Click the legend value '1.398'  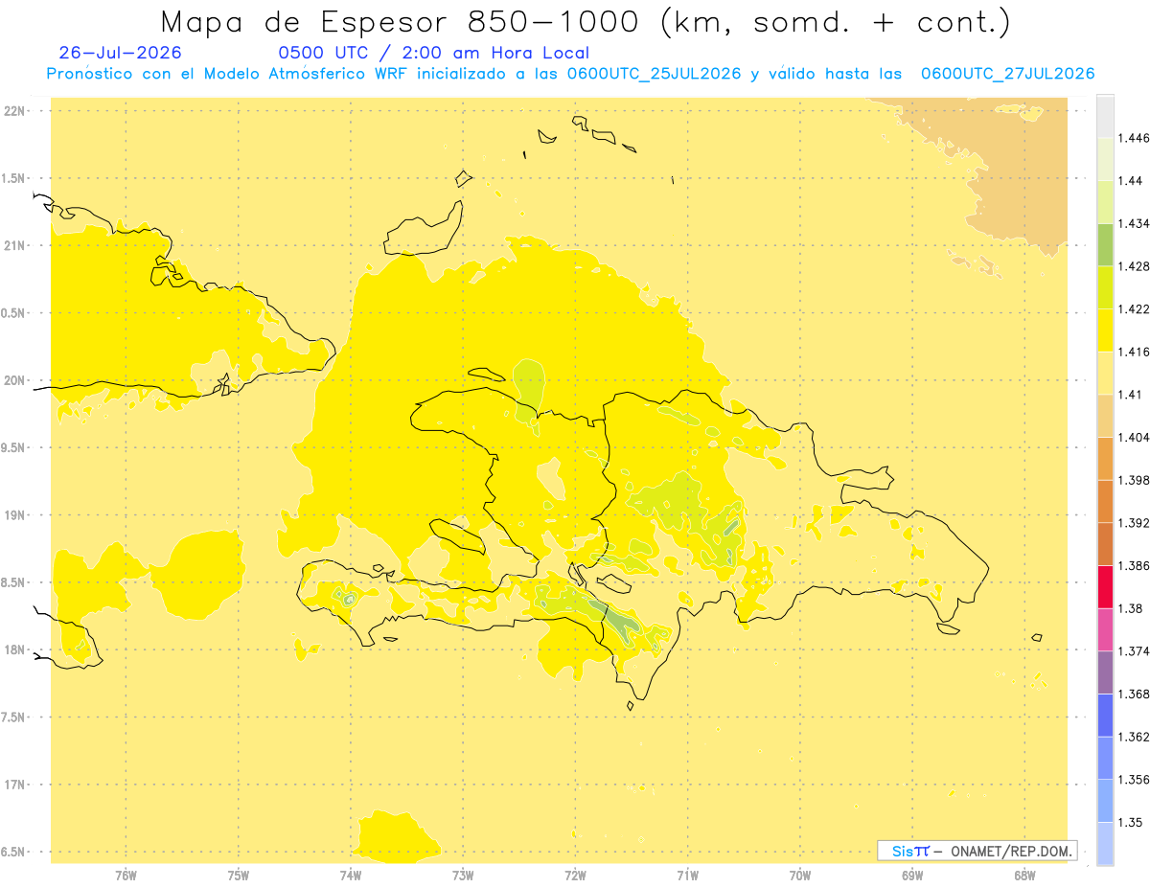[x=1134, y=480]
